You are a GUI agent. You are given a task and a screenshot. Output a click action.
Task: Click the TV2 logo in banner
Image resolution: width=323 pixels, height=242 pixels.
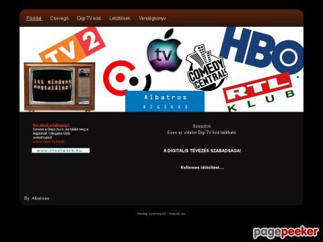72,46
